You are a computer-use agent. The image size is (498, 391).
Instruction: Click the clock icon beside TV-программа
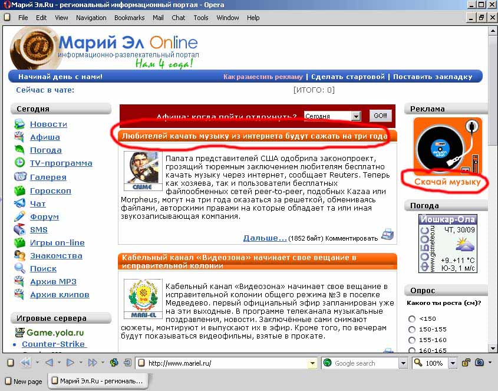[20, 163]
